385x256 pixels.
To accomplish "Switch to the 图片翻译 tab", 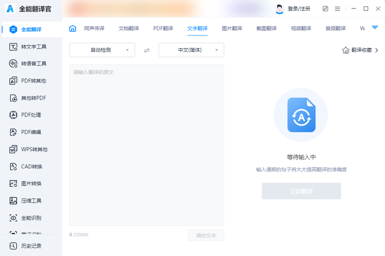I will pyautogui.click(x=232, y=28).
